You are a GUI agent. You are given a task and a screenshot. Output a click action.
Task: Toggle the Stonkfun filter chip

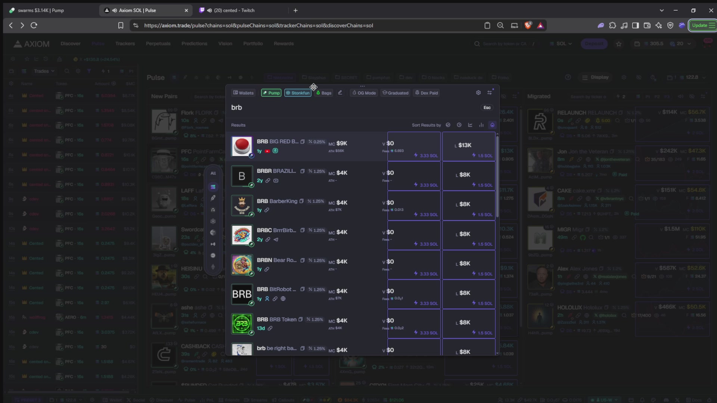coord(298,93)
